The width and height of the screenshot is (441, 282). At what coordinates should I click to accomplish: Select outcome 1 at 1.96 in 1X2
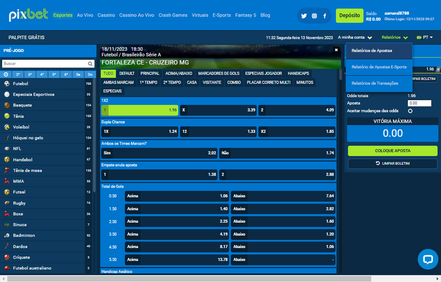140,110
